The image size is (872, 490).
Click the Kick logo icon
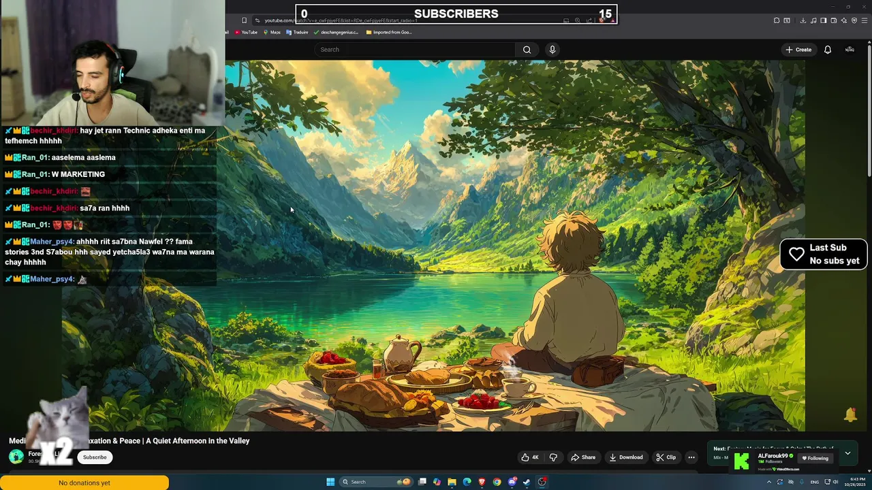pos(742,461)
